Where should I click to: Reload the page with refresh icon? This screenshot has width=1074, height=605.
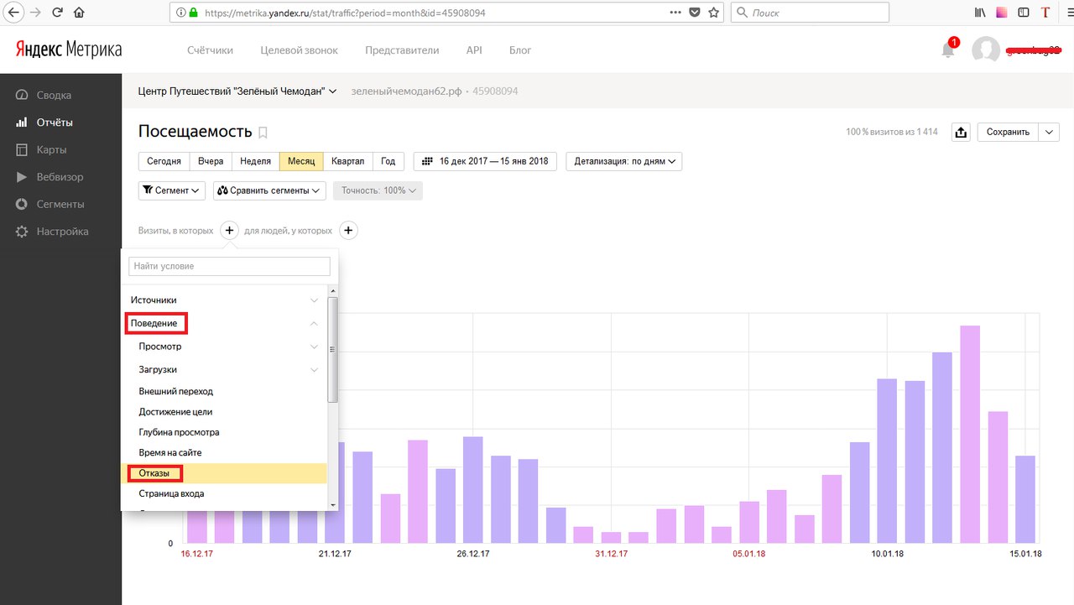tap(57, 13)
